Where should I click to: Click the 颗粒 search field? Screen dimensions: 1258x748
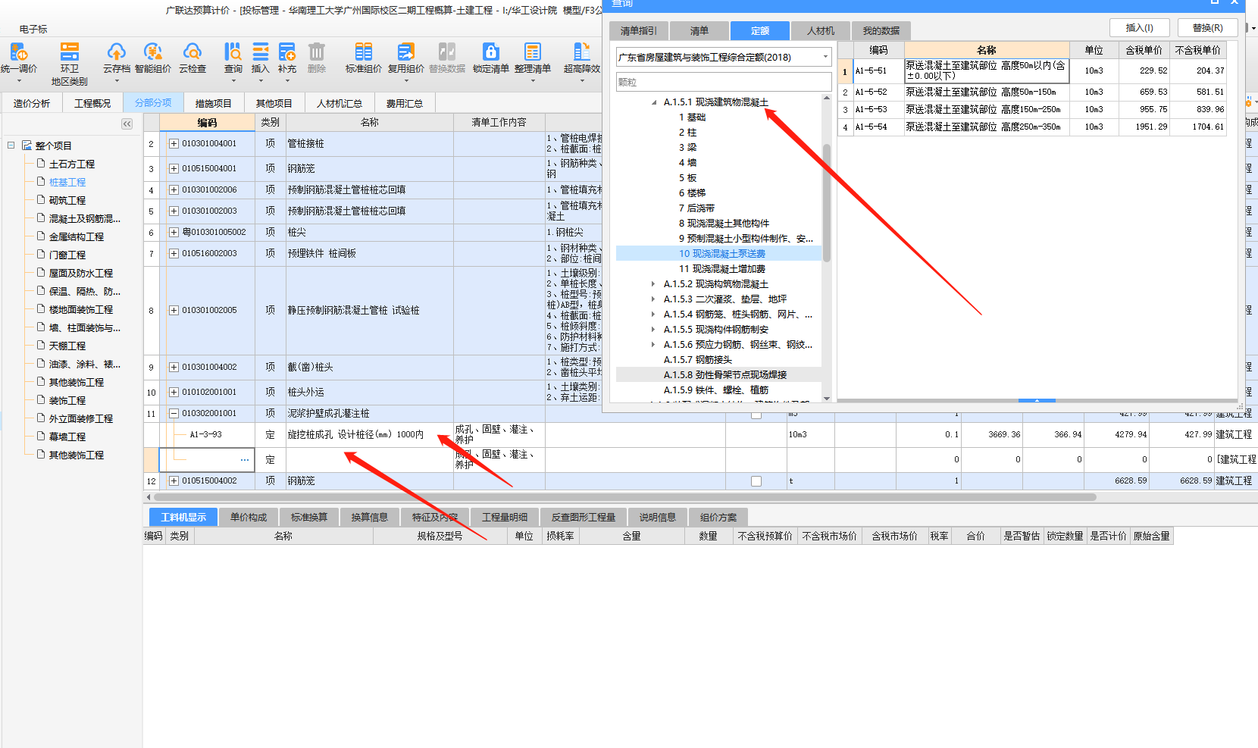coord(724,82)
